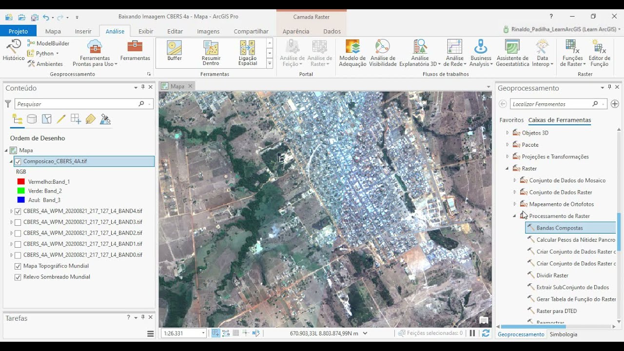This screenshot has height=351, width=624.
Task: Click the Localizar Ferramentas search field
Action: [x=551, y=104]
